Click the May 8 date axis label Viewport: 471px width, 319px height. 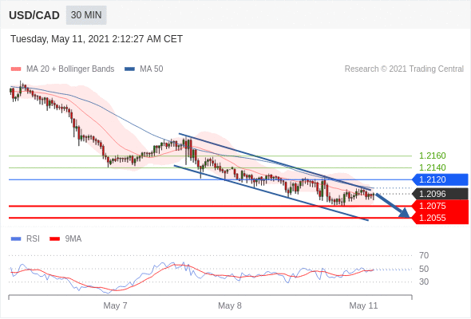point(230,305)
